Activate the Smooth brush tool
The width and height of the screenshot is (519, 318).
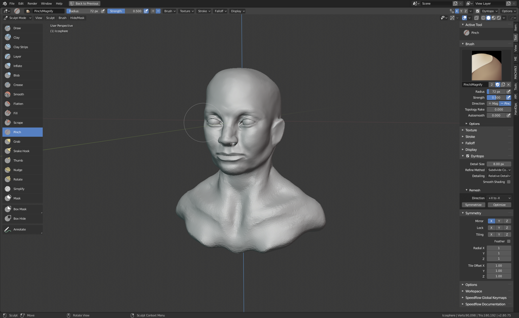(18, 94)
